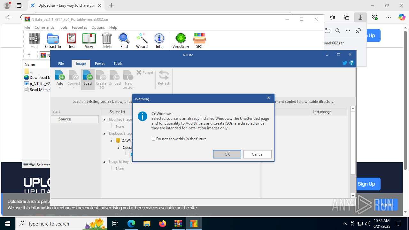The image size is (409, 230).
Task: Click Last change column header
Action: [329, 112]
